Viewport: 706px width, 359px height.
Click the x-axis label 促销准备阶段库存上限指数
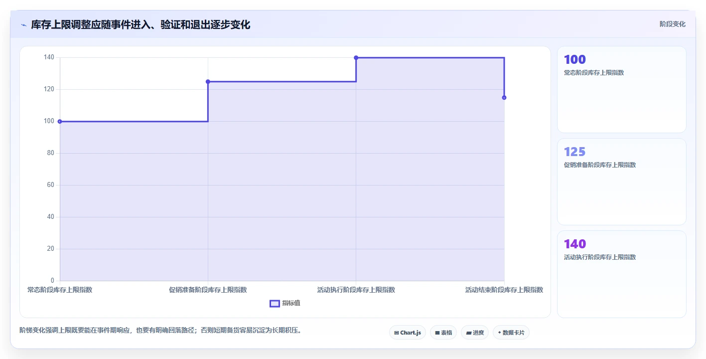click(x=208, y=290)
